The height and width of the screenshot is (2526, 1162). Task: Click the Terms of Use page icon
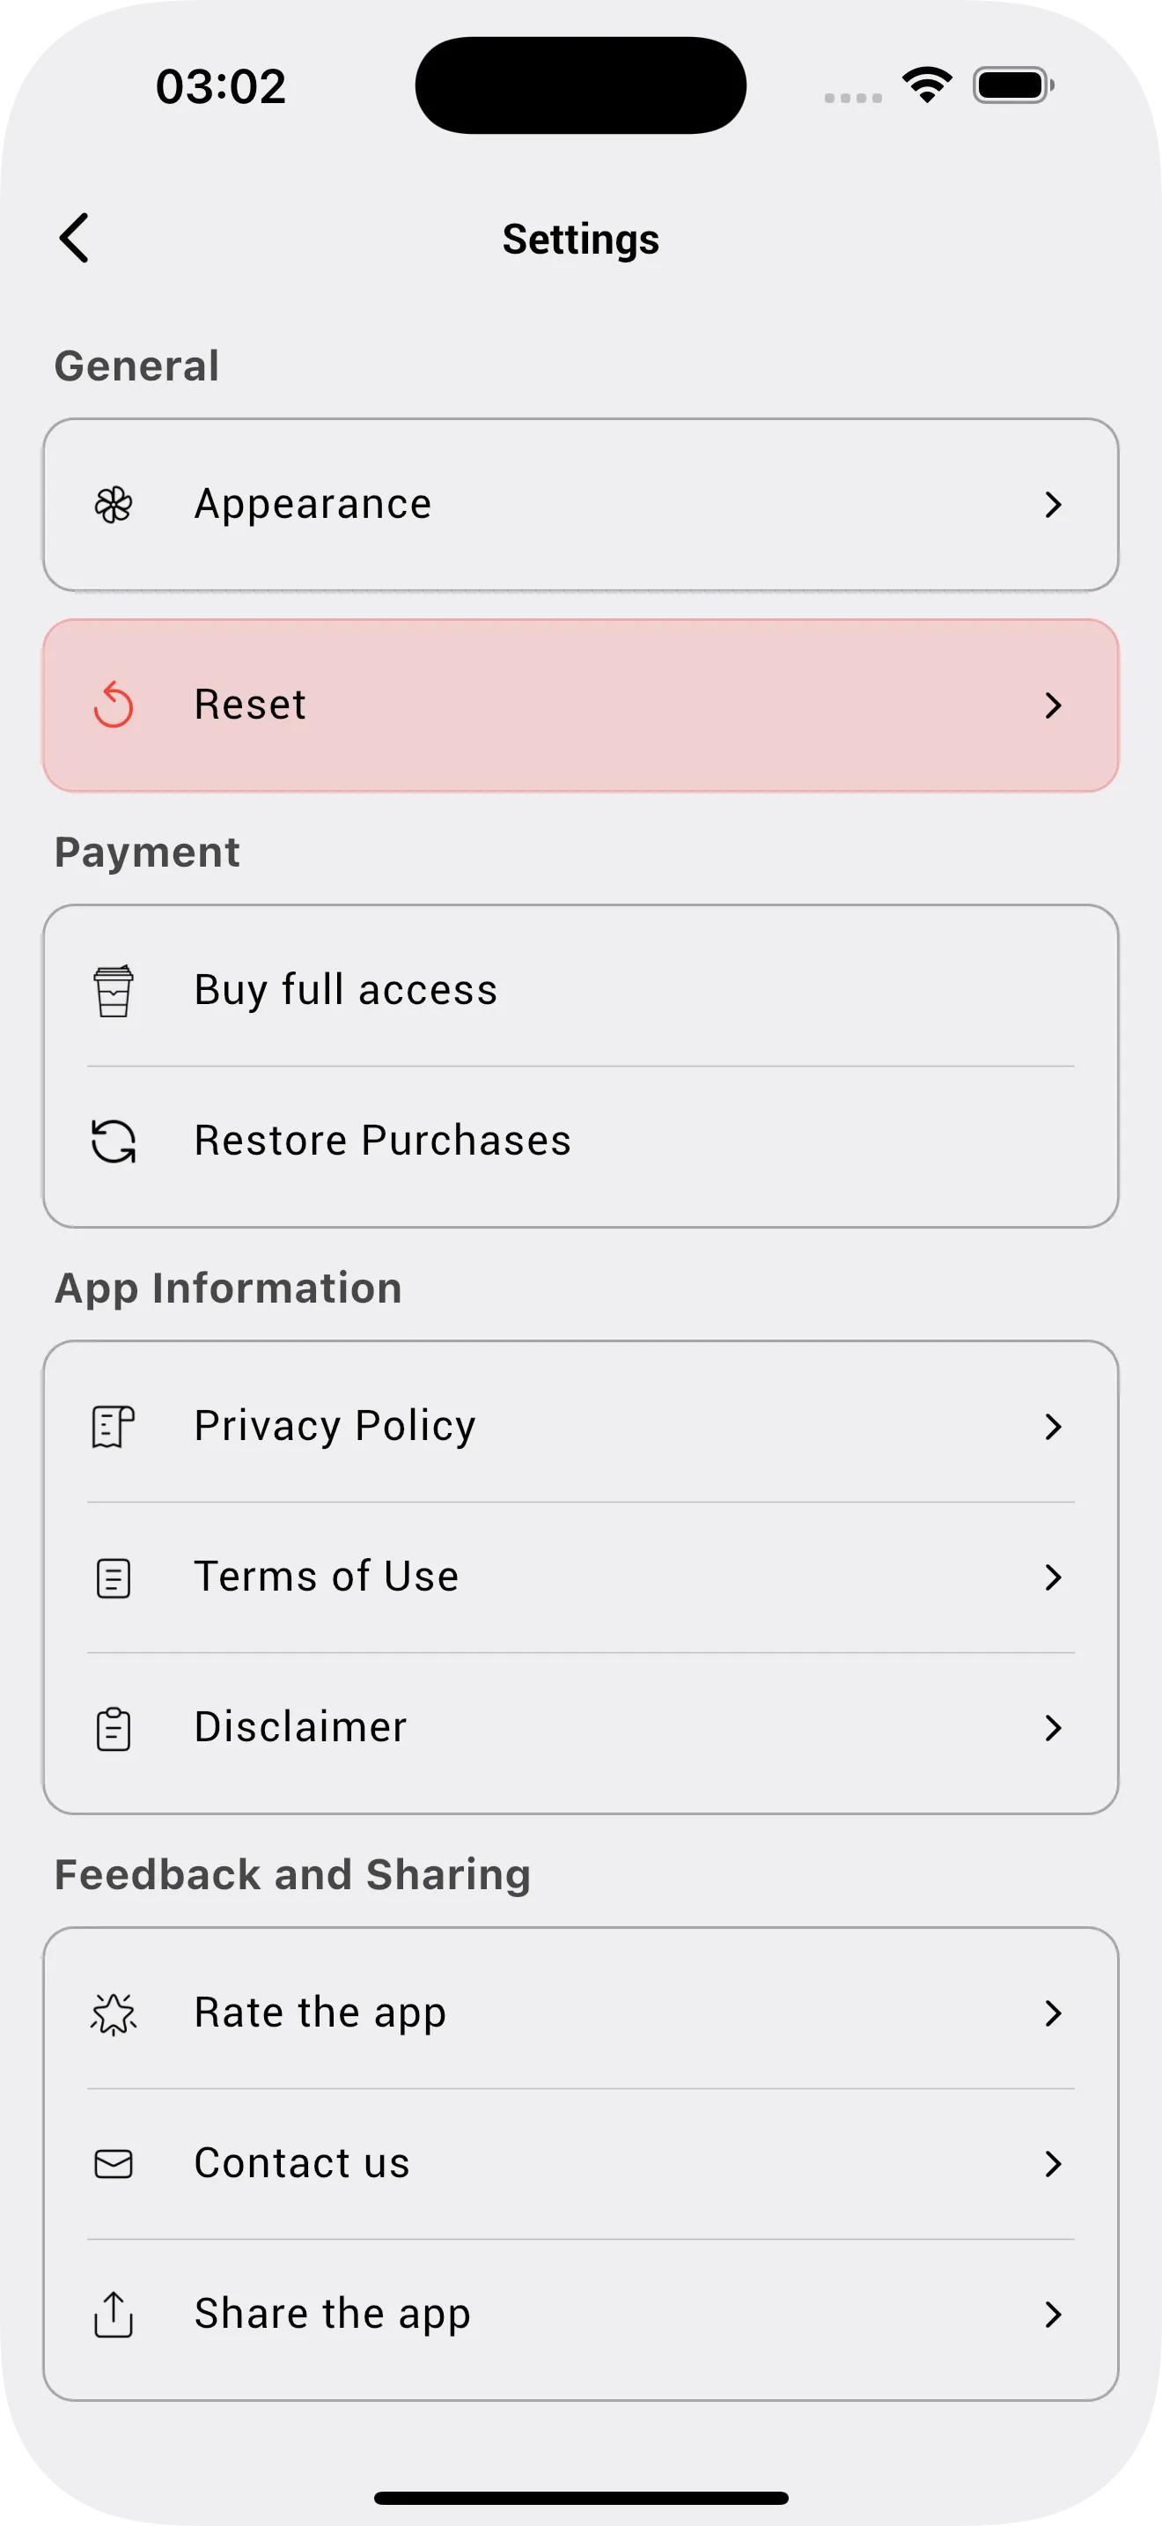tap(114, 1577)
